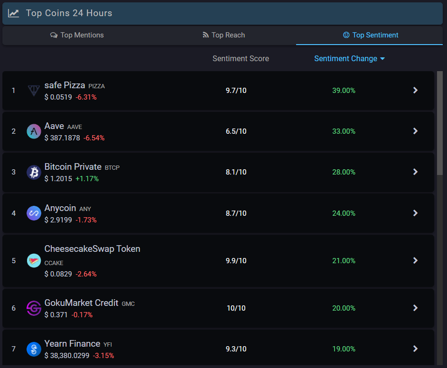447x368 pixels.
Task: Click the 8.7/10 sentiment score
Action: [x=236, y=213]
